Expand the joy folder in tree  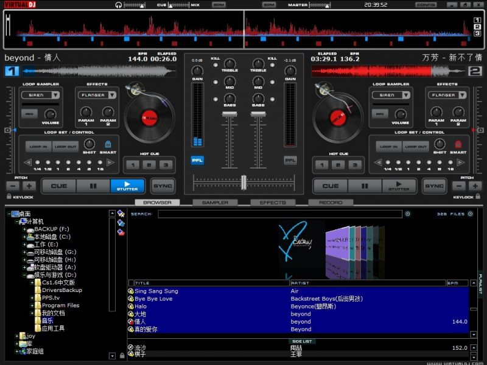[x=17, y=336]
